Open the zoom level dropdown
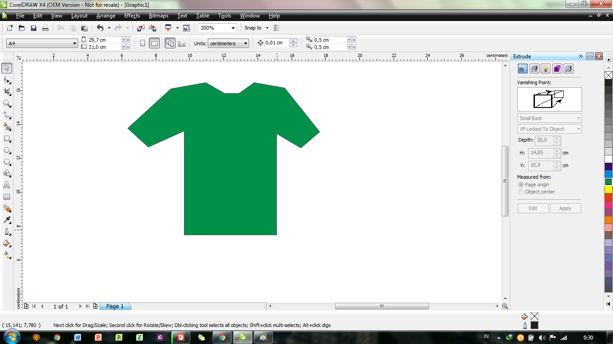This screenshot has height=344, width=613. point(233,28)
